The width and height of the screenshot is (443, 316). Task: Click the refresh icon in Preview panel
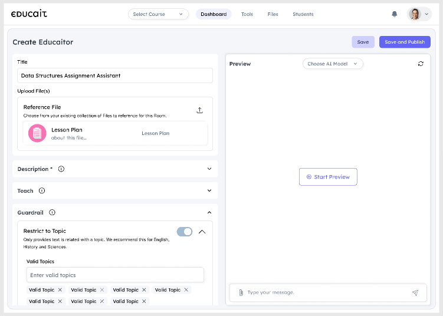pyautogui.click(x=421, y=64)
